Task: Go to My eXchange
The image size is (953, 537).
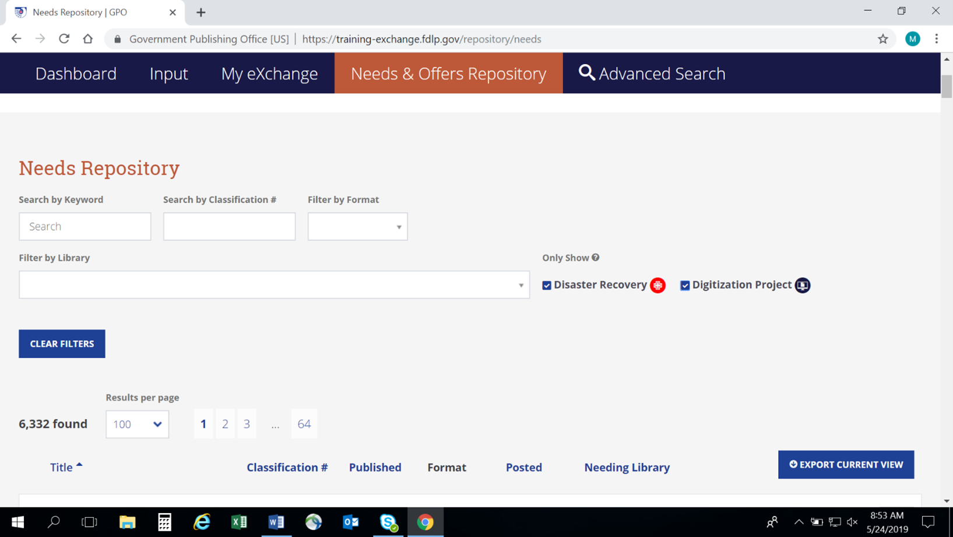Action: tap(269, 73)
